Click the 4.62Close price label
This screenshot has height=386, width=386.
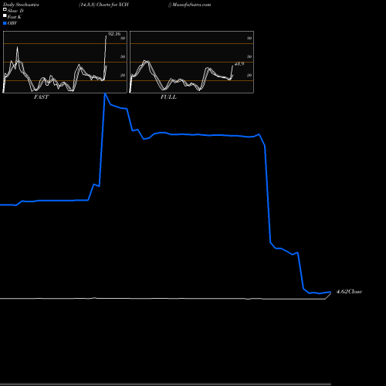click(x=349, y=292)
